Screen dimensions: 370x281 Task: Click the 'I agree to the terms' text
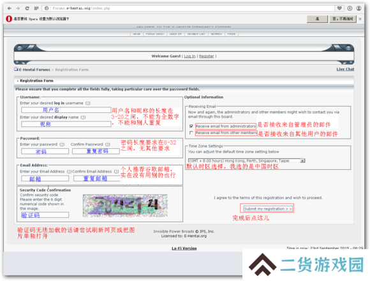point(268,198)
